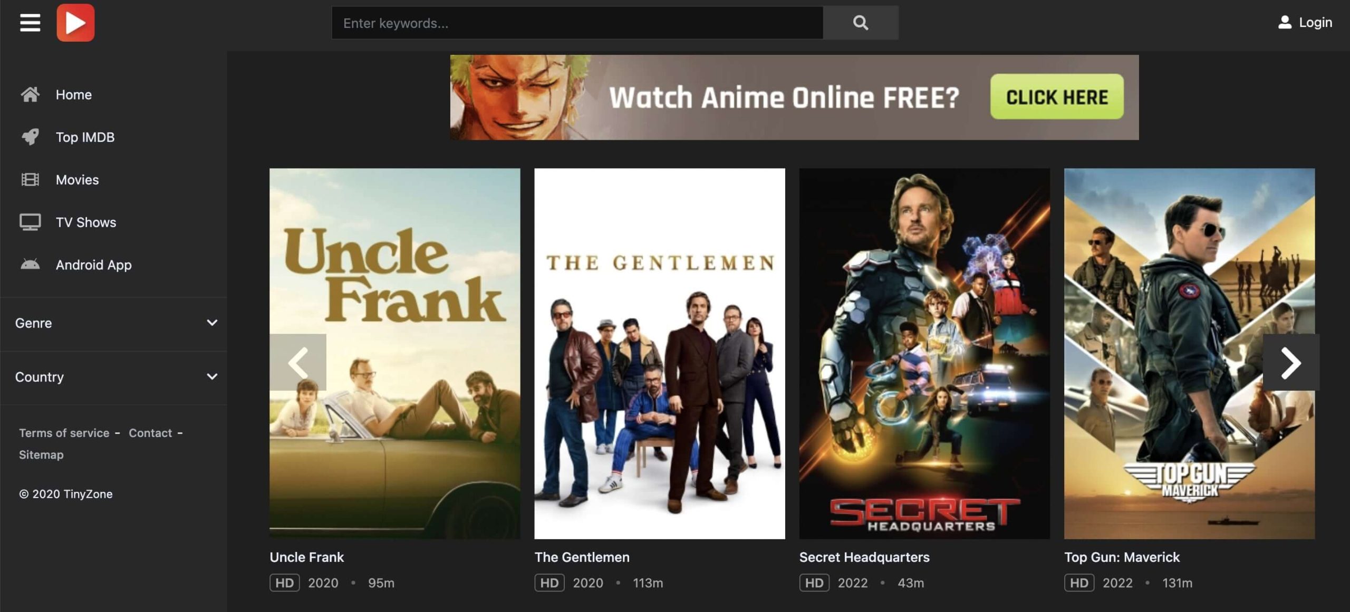Expand the Country dropdown
The height and width of the screenshot is (612, 1350).
point(113,377)
